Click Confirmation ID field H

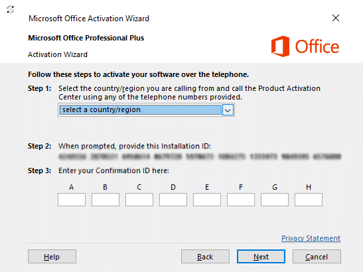click(309, 200)
